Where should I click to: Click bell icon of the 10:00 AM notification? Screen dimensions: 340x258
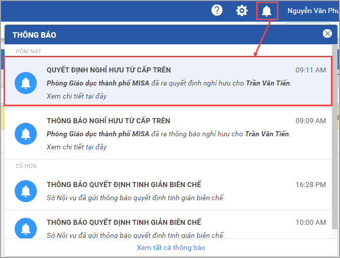coord(25,228)
